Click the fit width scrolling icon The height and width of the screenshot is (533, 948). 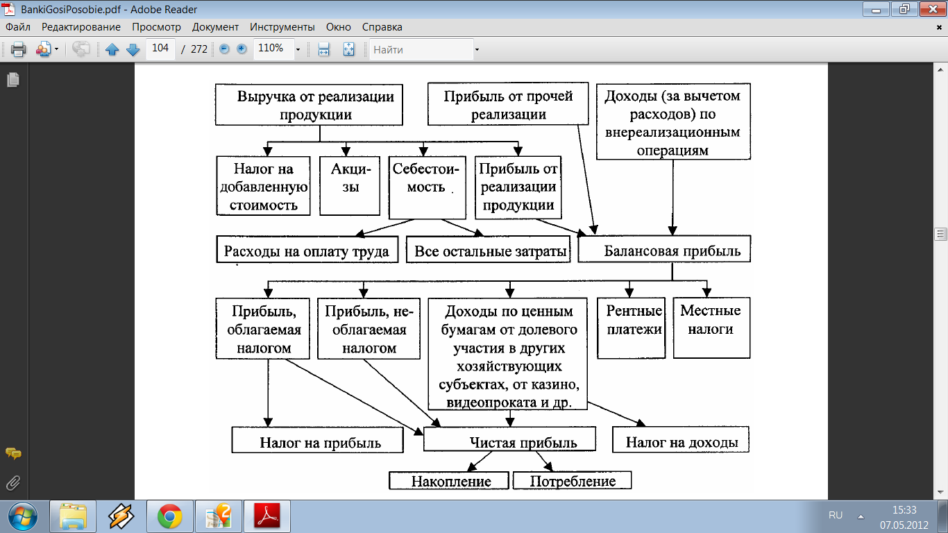323,49
